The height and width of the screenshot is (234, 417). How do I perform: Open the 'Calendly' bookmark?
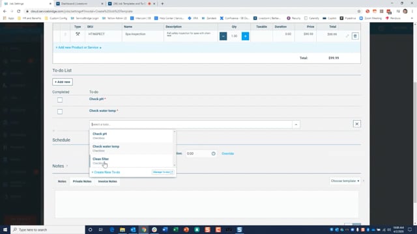[311, 18]
